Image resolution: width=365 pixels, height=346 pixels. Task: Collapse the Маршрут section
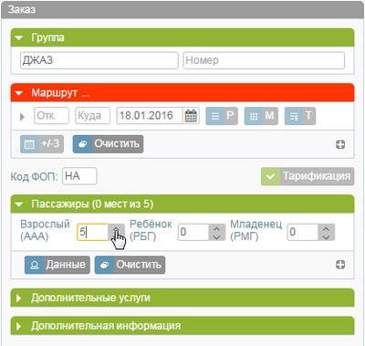coord(19,93)
